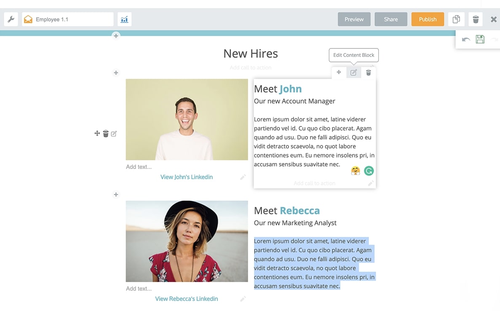Publish the email
The width and height of the screenshot is (500, 311).
428,19
